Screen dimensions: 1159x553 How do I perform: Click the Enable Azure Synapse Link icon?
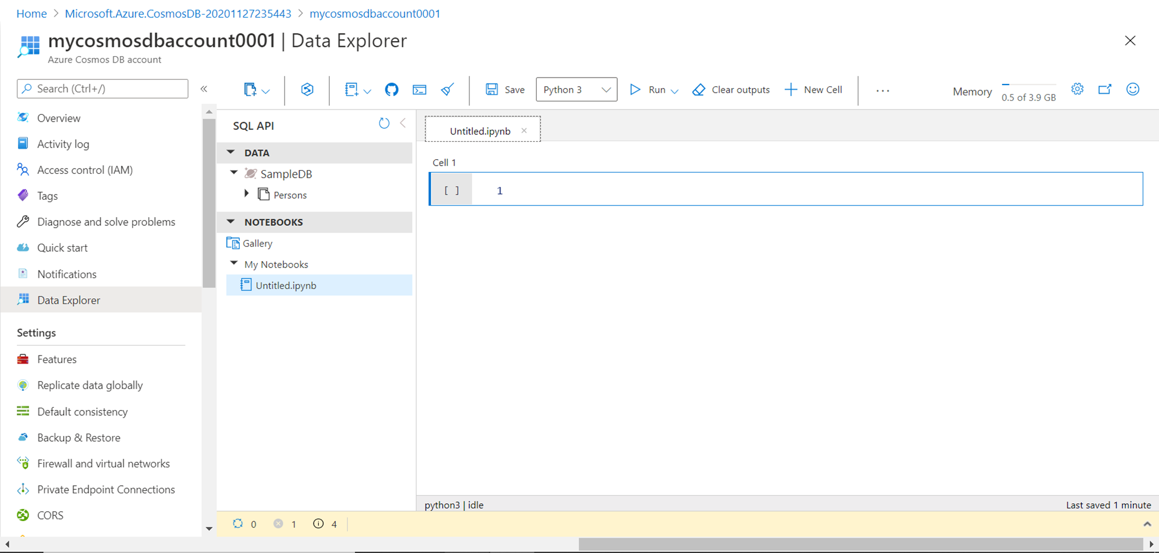tap(307, 90)
